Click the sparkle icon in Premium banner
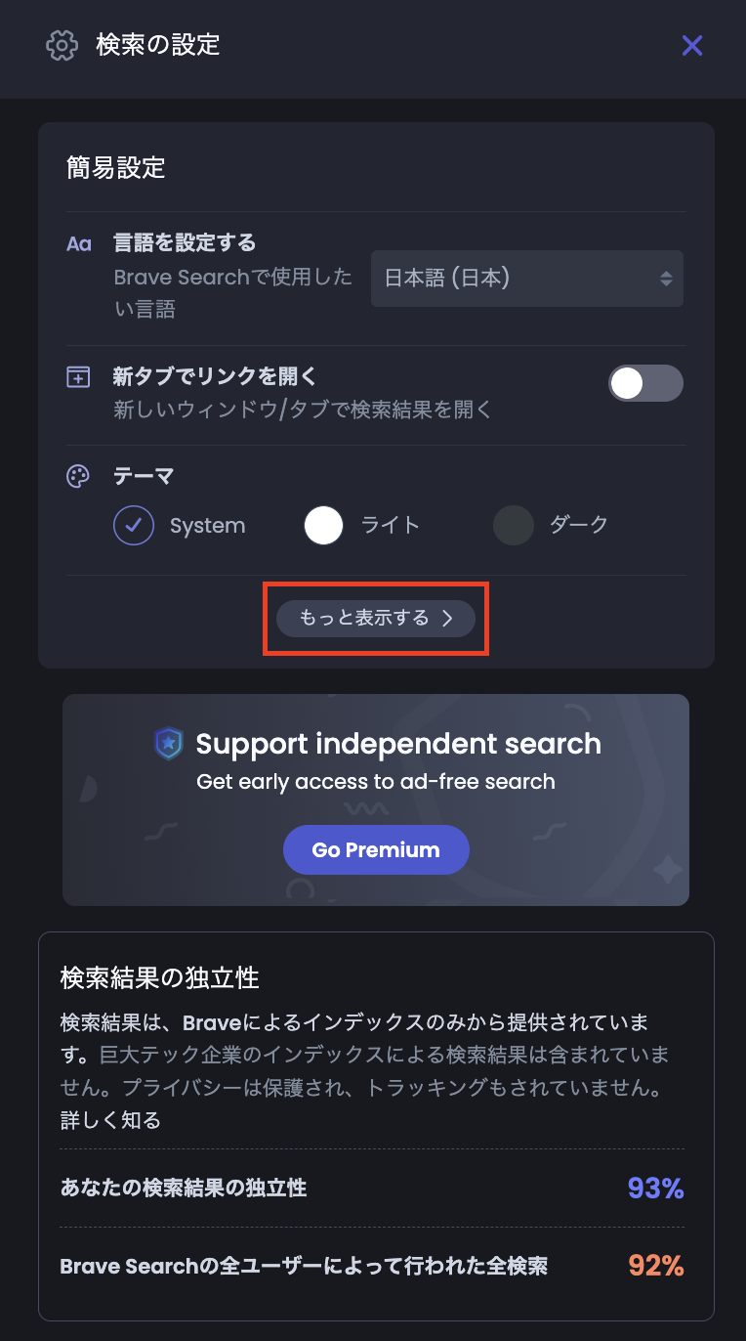746x1341 pixels. point(667,869)
